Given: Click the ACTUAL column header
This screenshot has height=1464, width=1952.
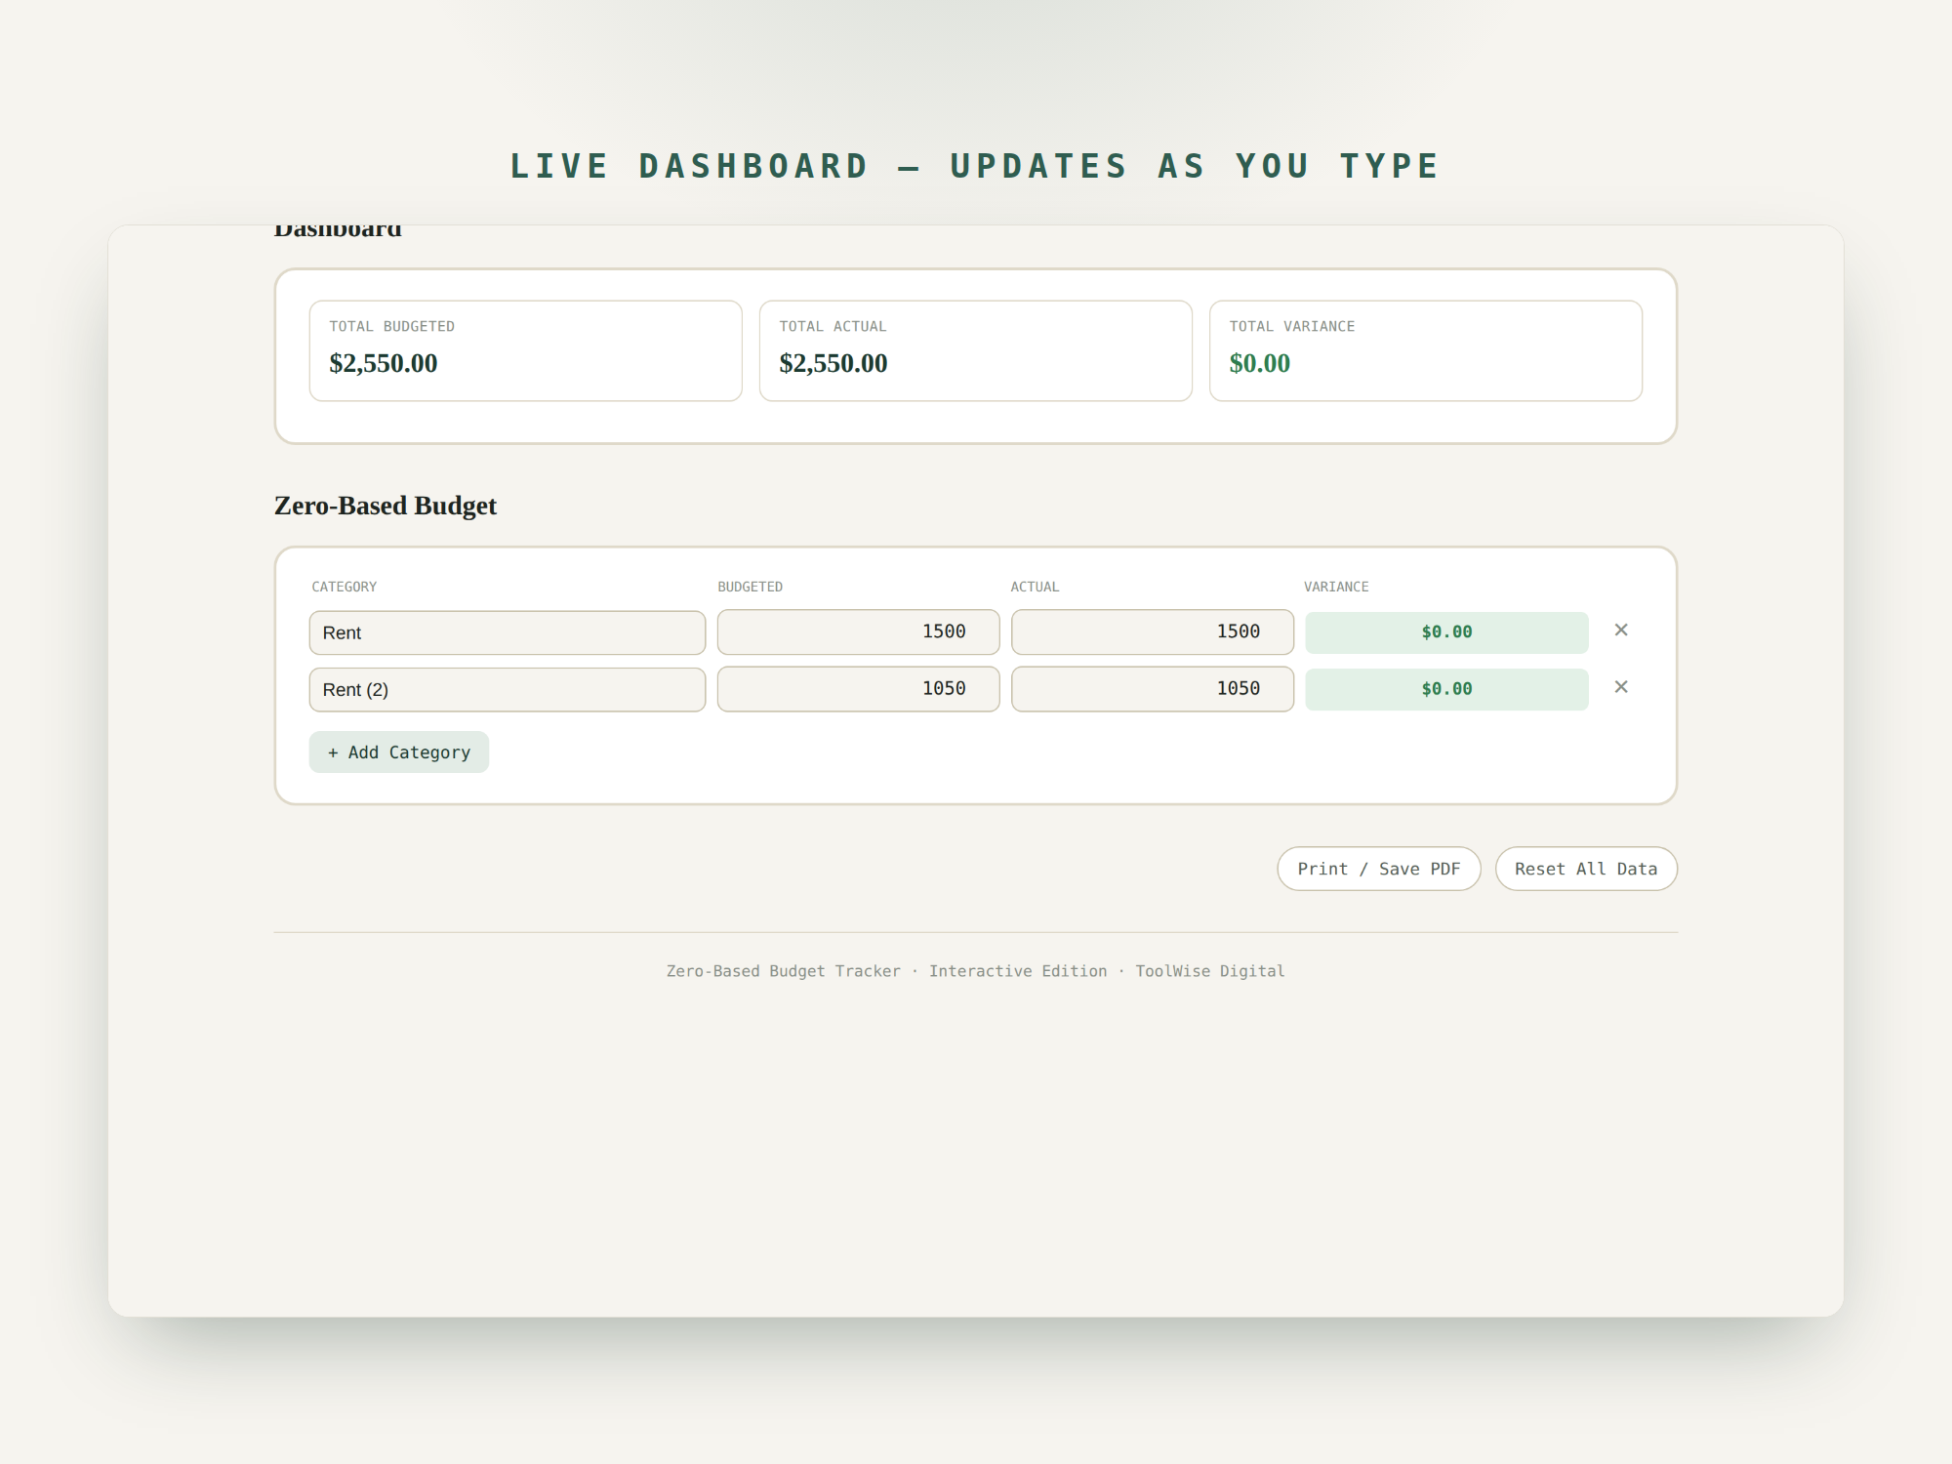Looking at the screenshot, I should 1035,587.
